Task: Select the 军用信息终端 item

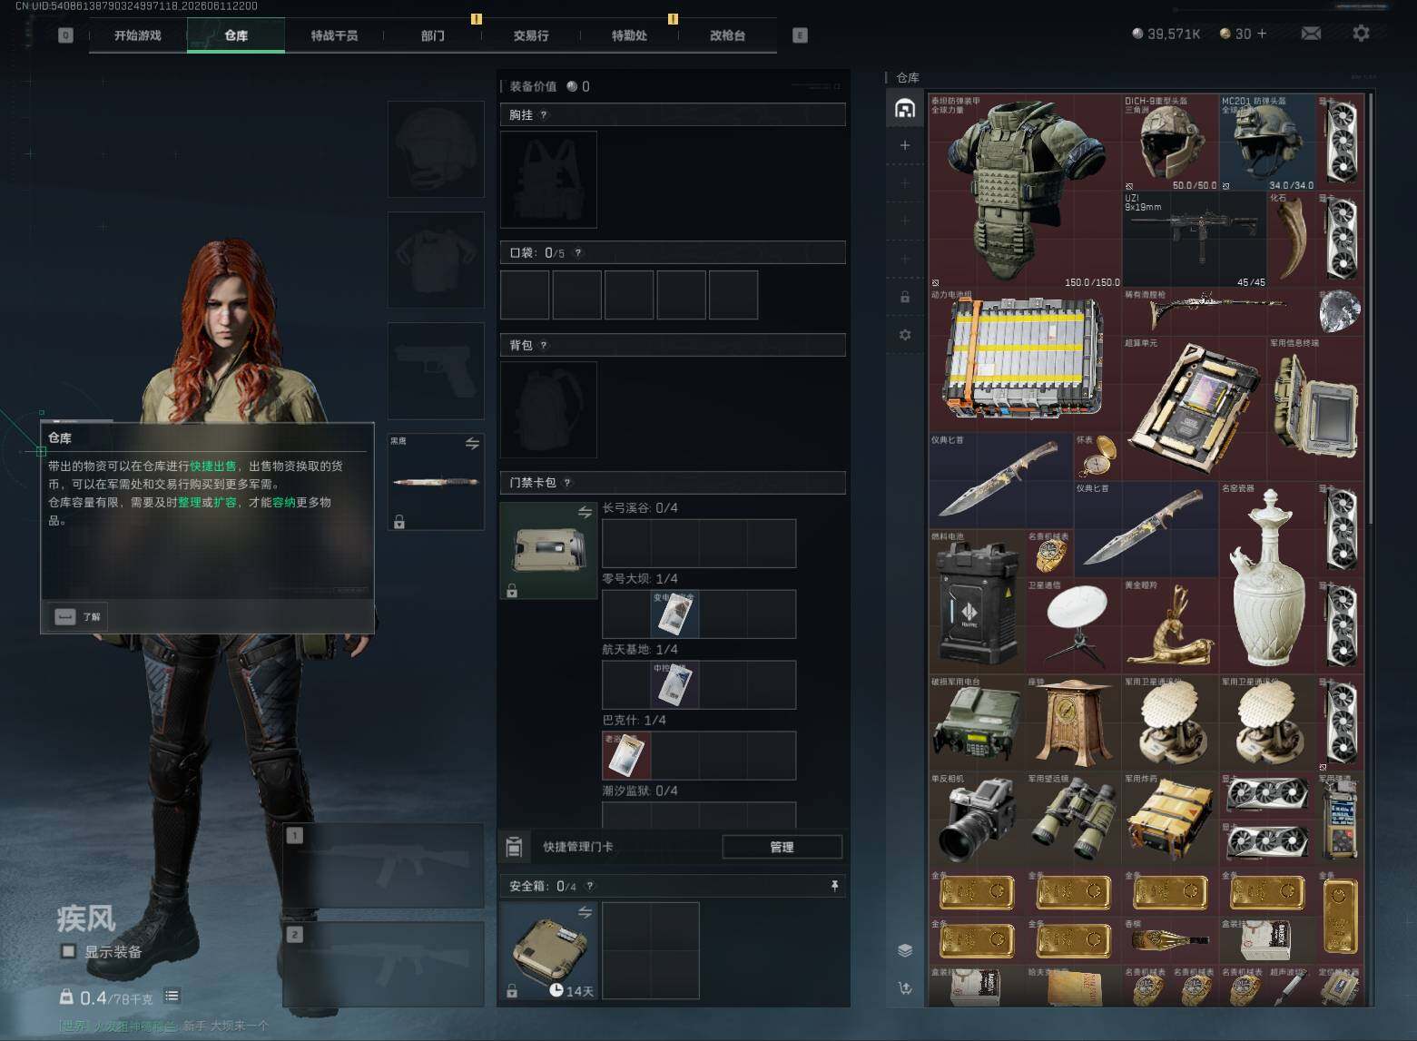Action: (x=1315, y=408)
